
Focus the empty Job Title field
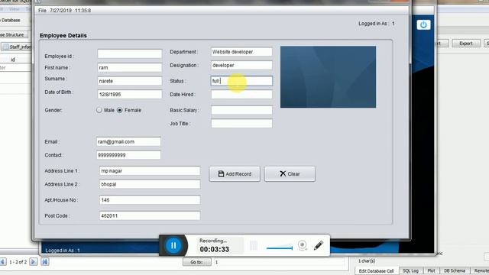tap(241, 124)
